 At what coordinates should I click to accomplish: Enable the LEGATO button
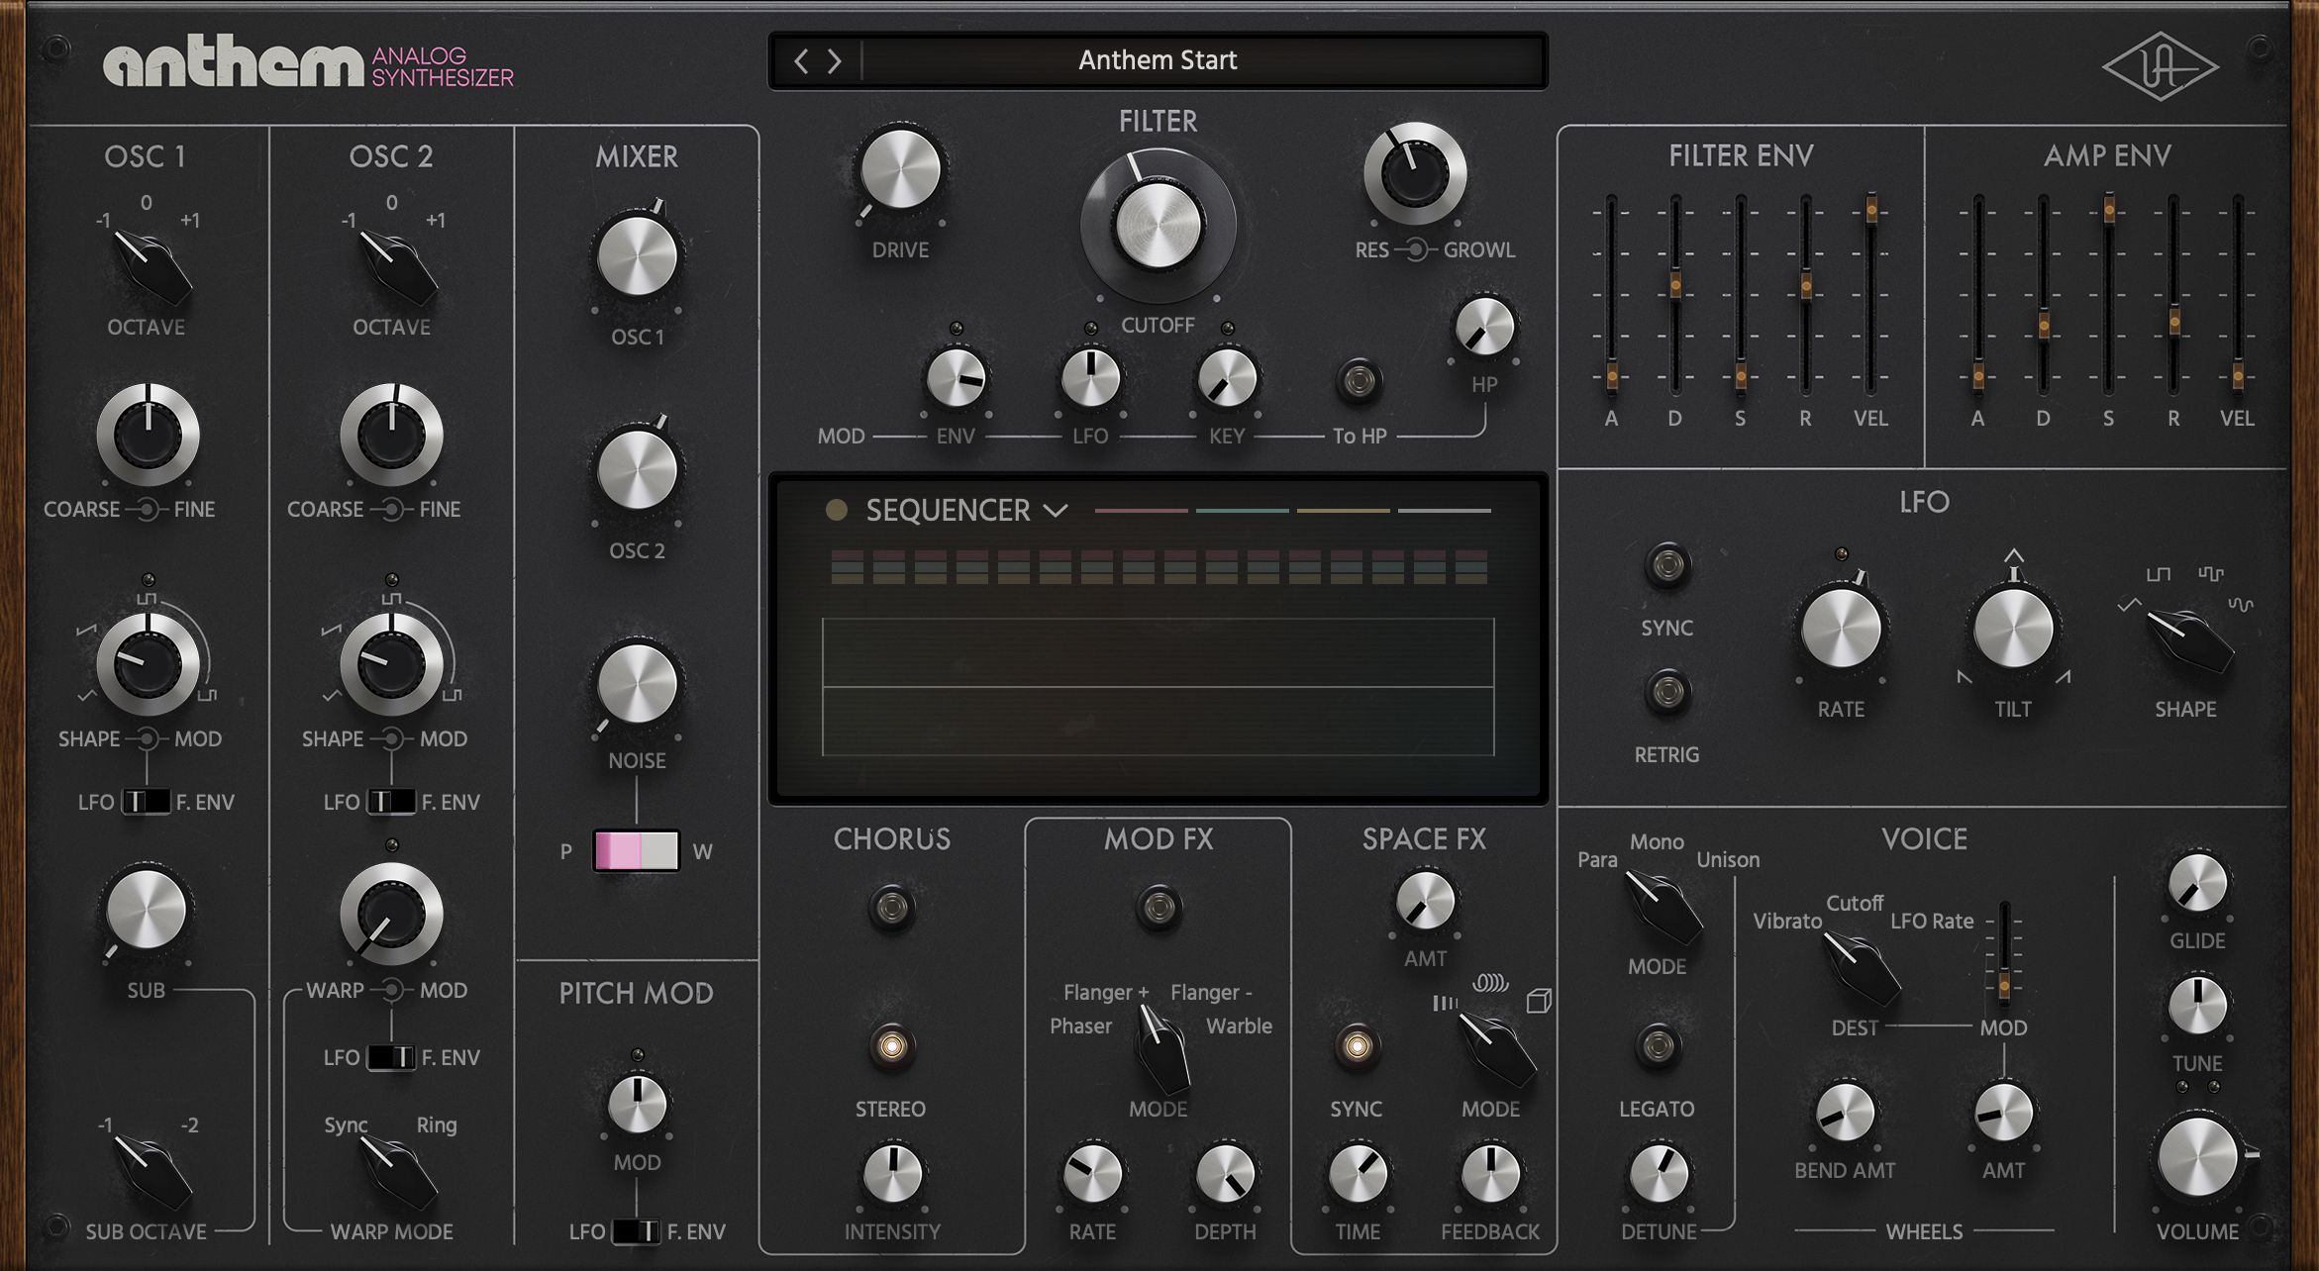tap(1658, 1046)
